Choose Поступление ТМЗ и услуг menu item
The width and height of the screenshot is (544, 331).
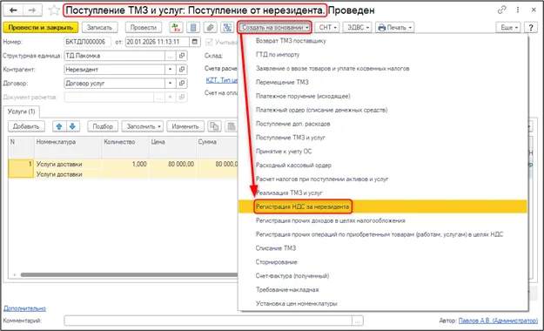tap(383, 138)
